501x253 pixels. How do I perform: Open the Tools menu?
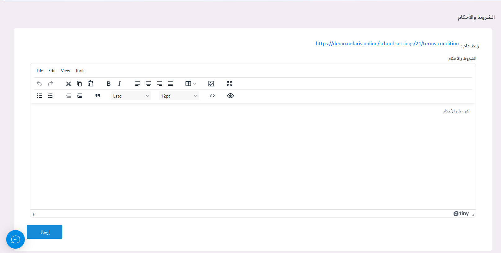[x=80, y=71]
